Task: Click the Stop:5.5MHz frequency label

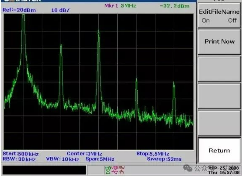Action: [x=153, y=154]
